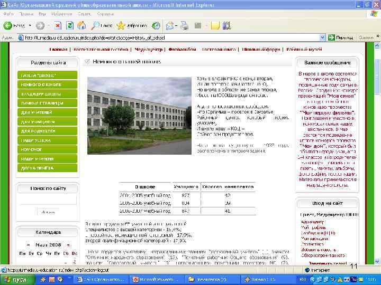Open the Гостевая книга navigation link
The image size is (381, 285).
(219, 50)
